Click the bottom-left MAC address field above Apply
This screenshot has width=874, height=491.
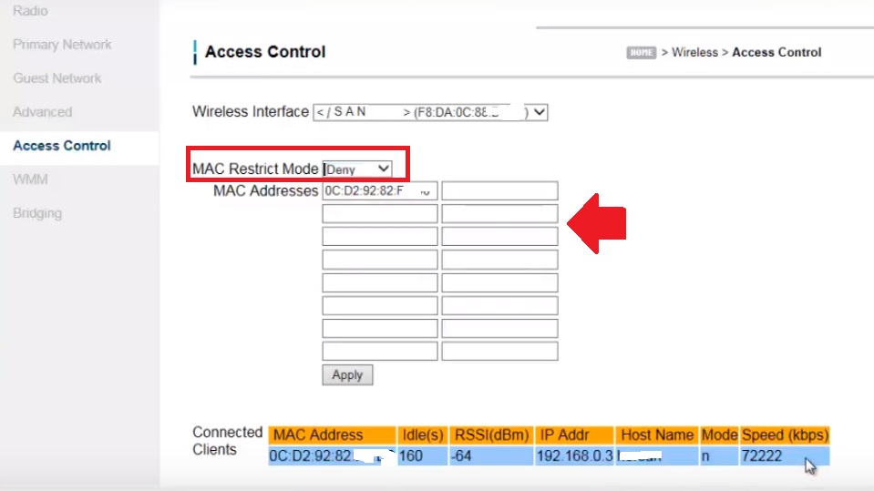379,352
